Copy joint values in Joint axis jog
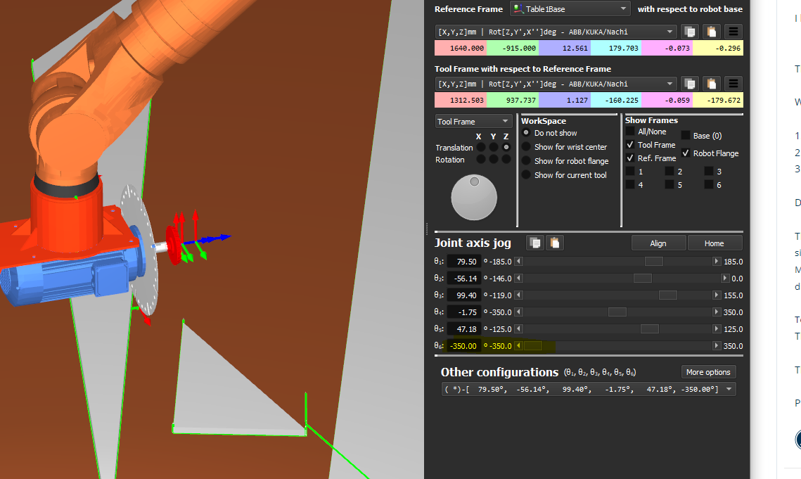The height and width of the screenshot is (479, 801). pos(535,243)
